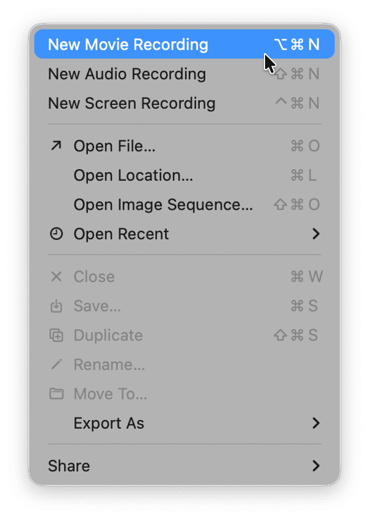Select Open Location… from the menu
369x519 pixels.
pos(133,175)
